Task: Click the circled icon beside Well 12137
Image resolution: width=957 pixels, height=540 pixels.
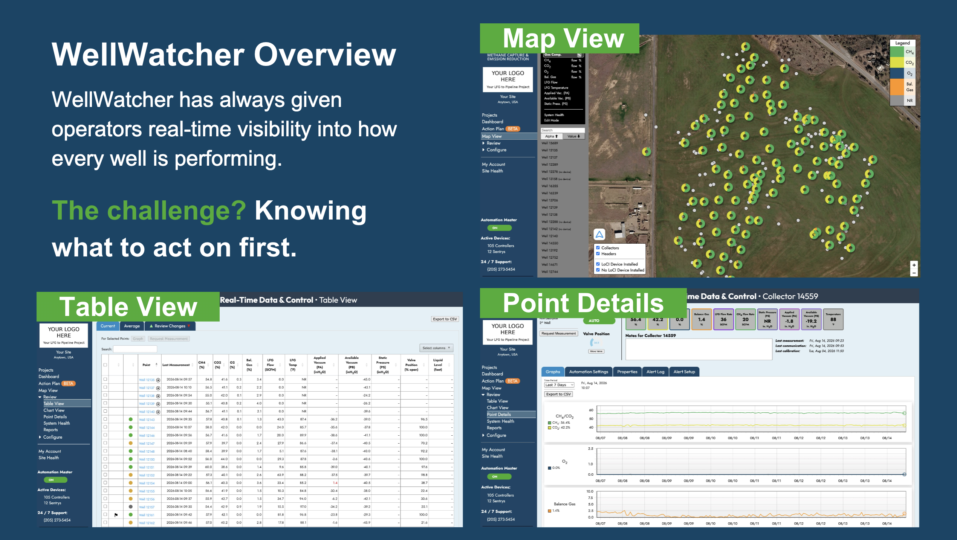Action: pos(158,388)
